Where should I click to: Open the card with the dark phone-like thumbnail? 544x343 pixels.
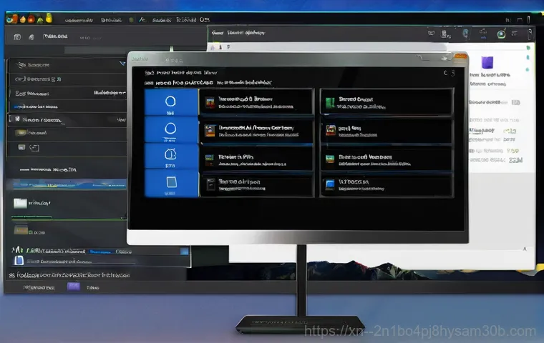257,185
